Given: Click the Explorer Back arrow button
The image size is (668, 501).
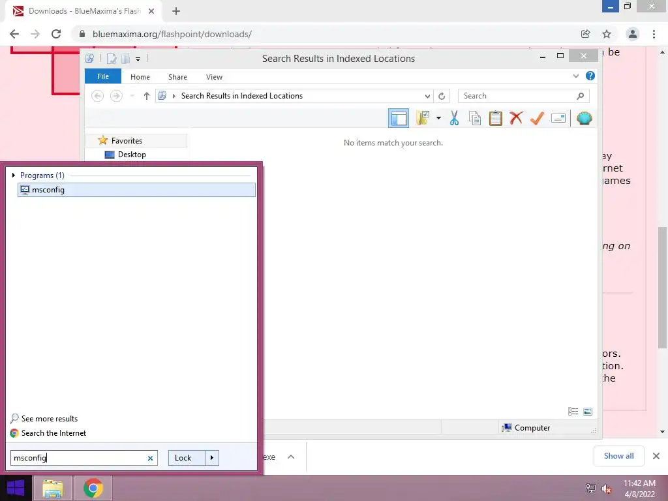Looking at the screenshot, I should pyautogui.click(x=98, y=96).
